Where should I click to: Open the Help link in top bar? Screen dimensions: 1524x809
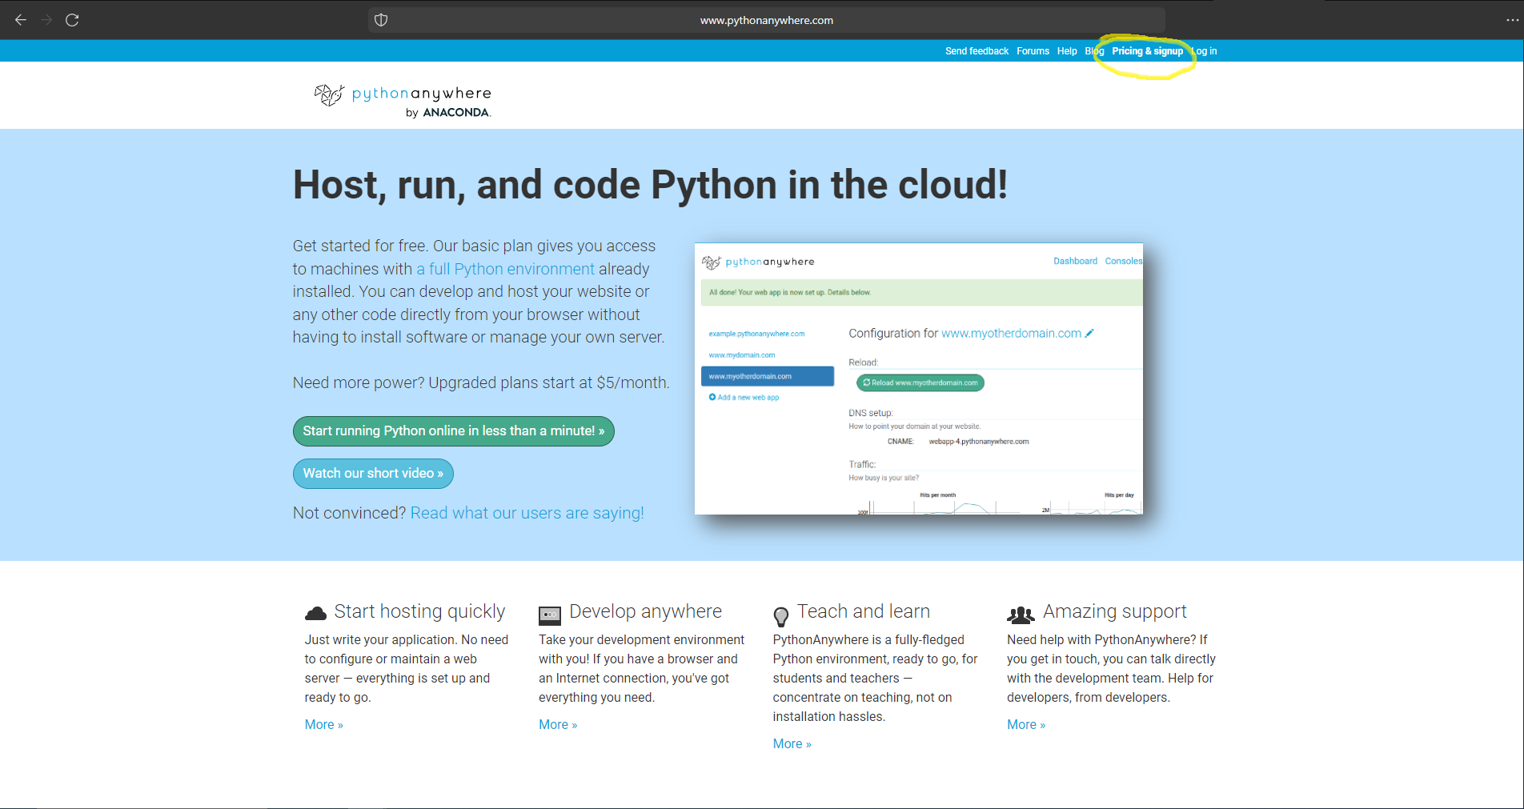point(1067,51)
